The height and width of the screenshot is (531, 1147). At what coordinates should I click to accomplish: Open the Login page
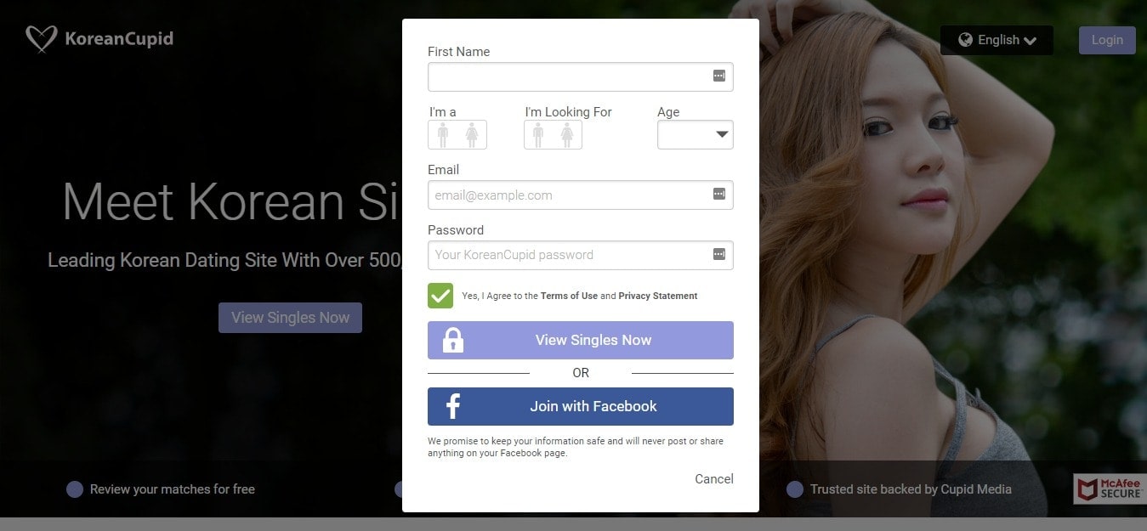pyautogui.click(x=1106, y=39)
